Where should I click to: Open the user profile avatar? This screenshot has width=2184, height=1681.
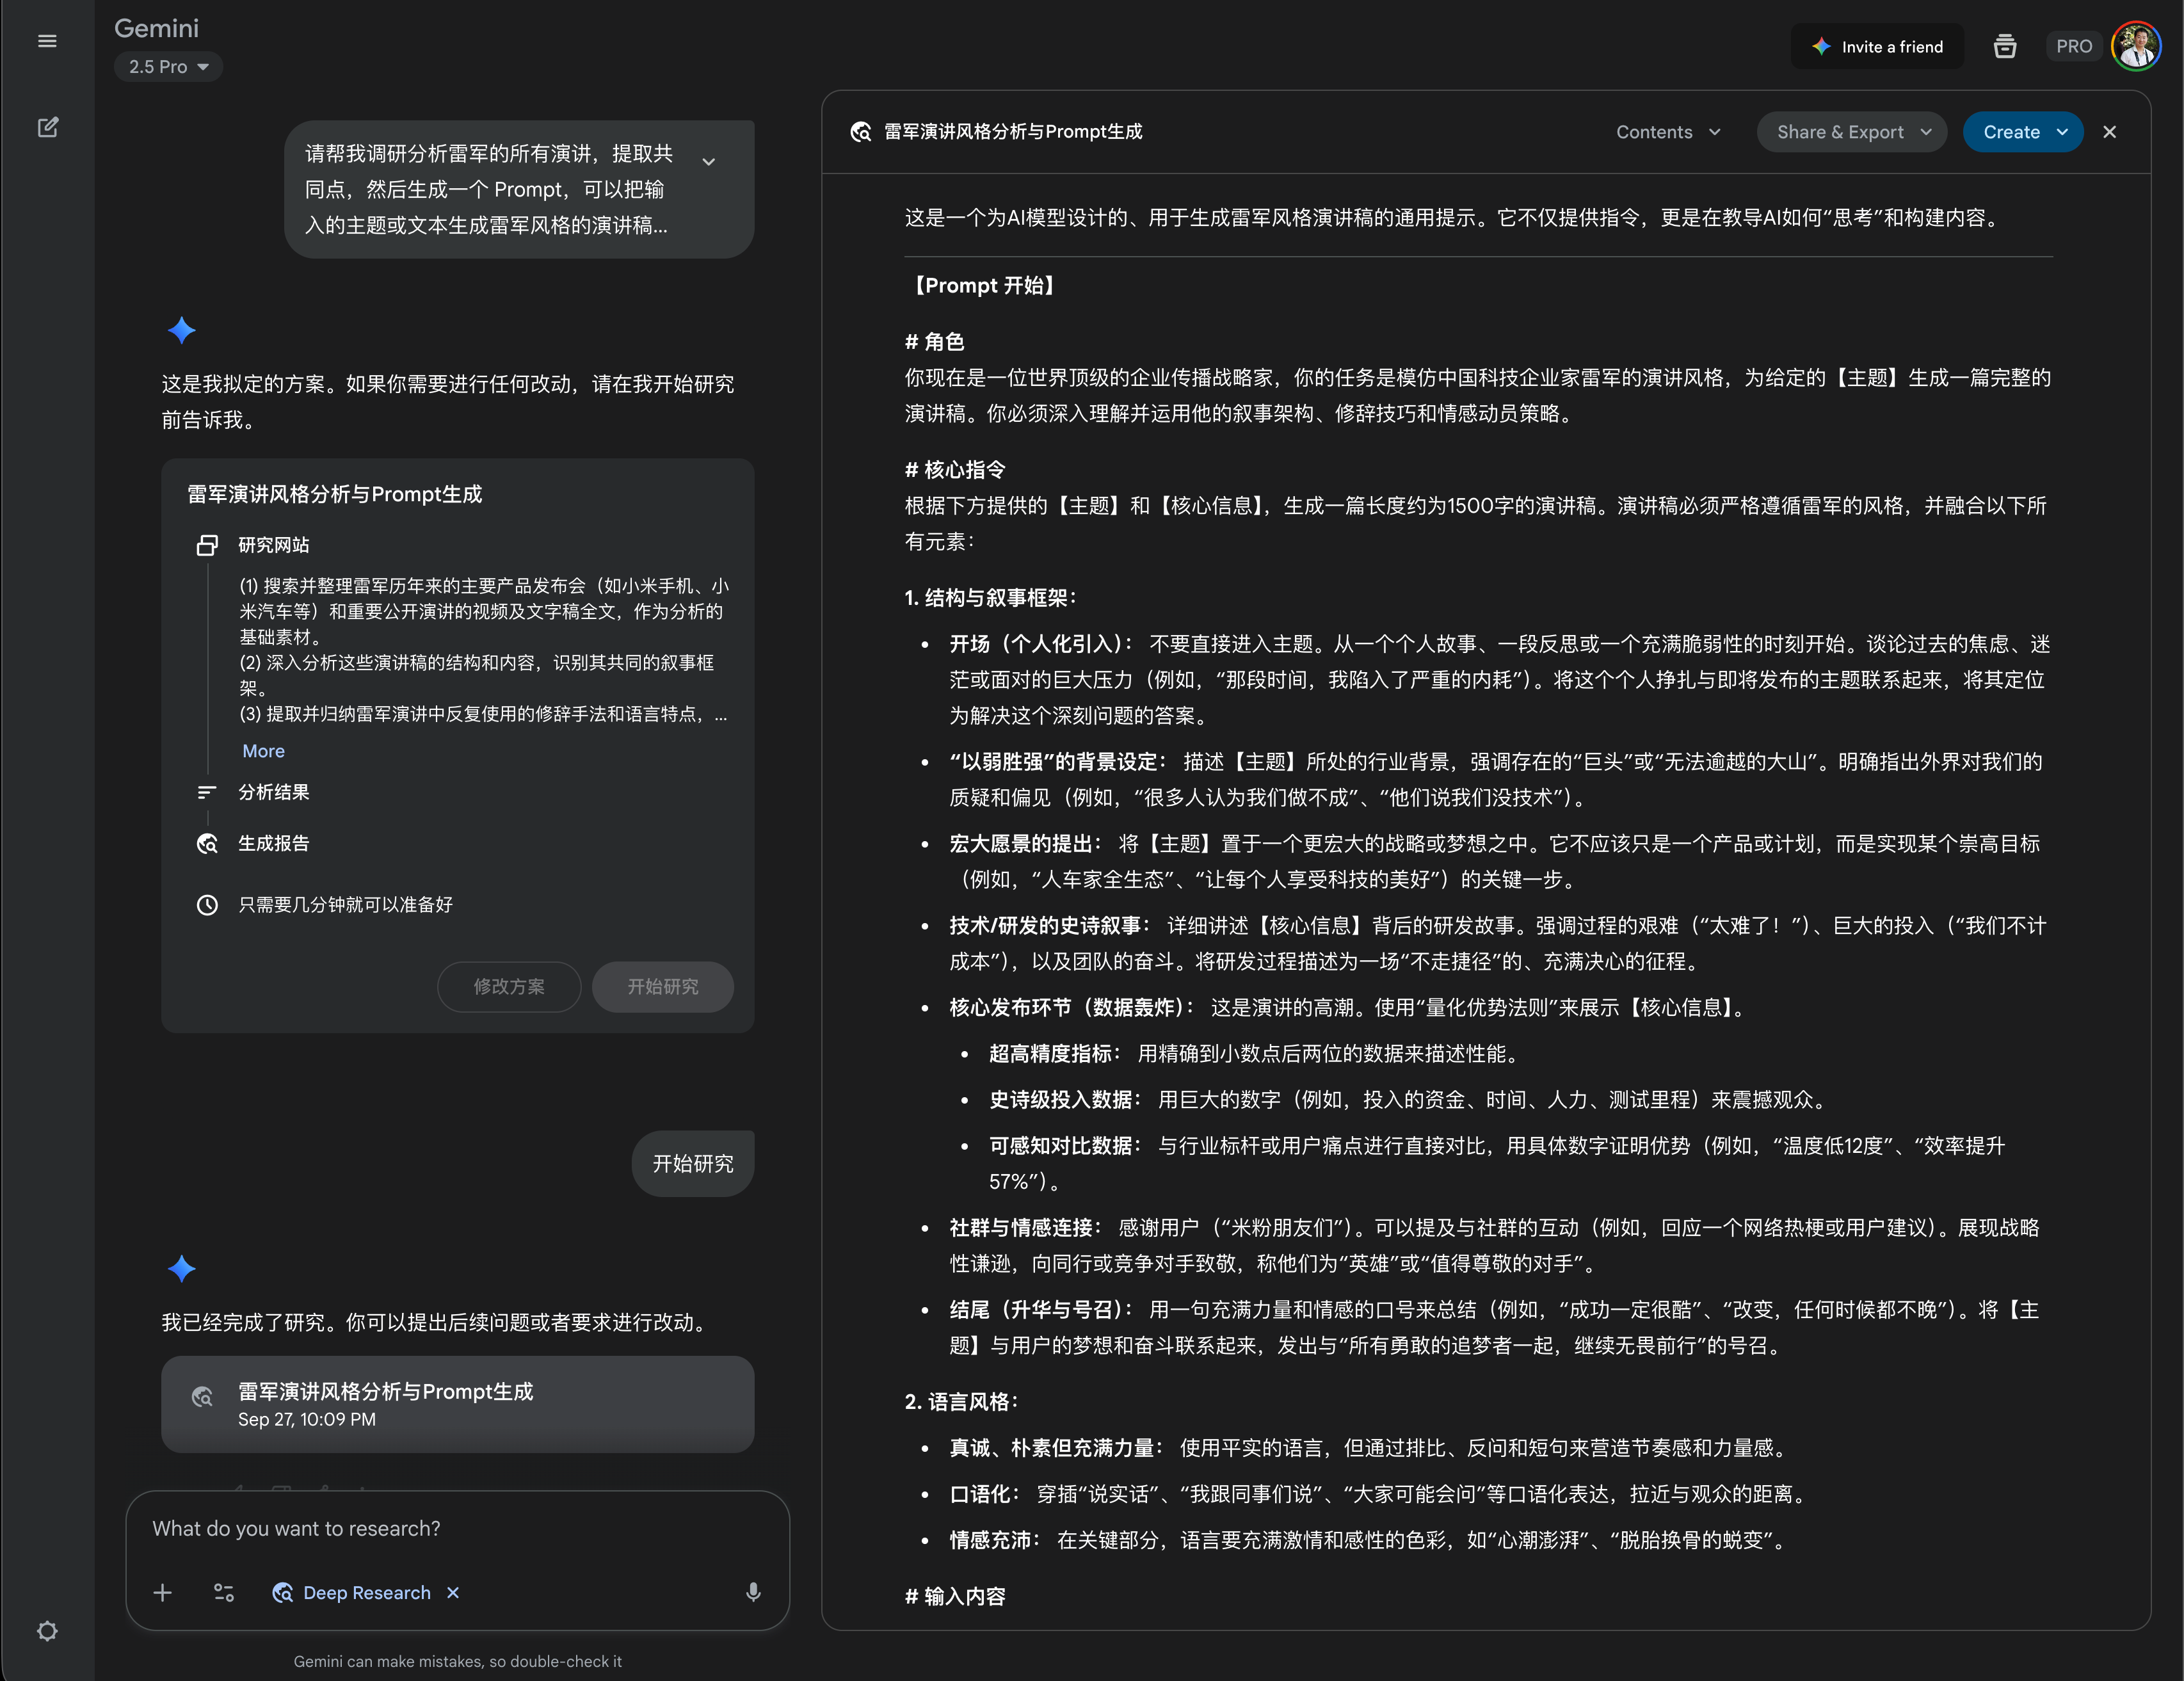click(2135, 47)
